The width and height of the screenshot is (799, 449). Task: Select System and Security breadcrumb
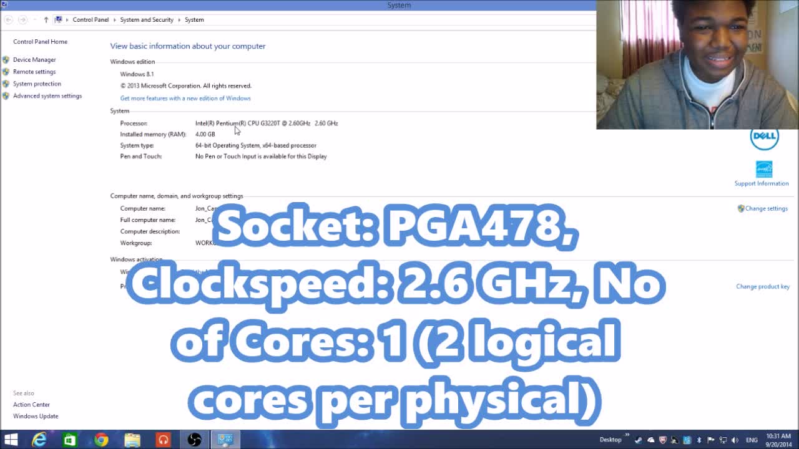(x=147, y=20)
